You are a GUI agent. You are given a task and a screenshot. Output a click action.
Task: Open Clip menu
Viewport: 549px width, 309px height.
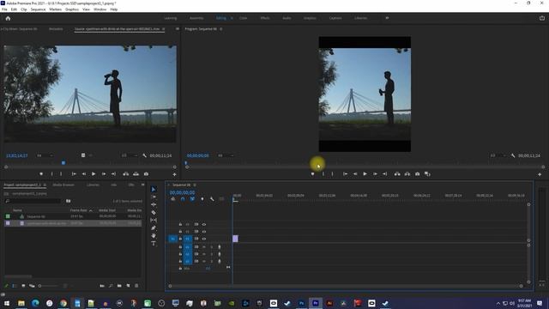tap(24, 9)
